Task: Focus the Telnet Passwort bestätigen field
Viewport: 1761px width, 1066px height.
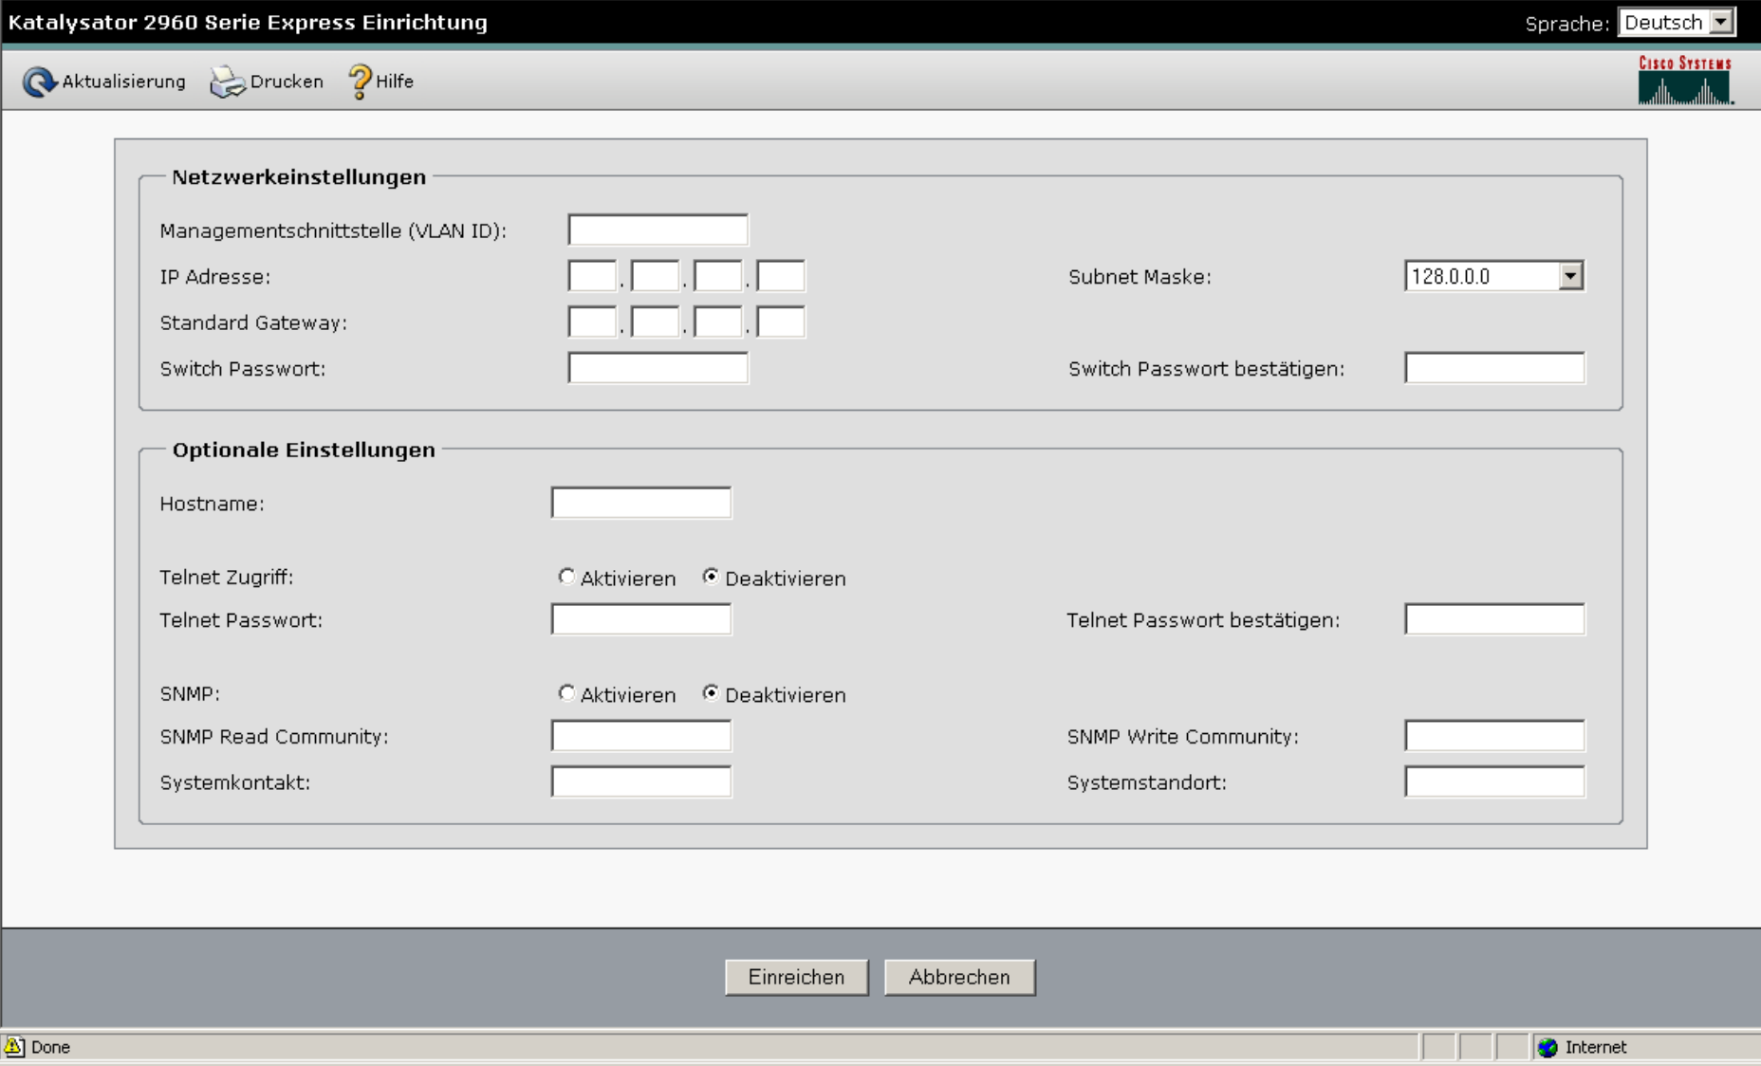Action: coord(1494,619)
